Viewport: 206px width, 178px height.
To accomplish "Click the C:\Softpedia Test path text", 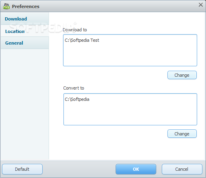I will pos(82,40).
